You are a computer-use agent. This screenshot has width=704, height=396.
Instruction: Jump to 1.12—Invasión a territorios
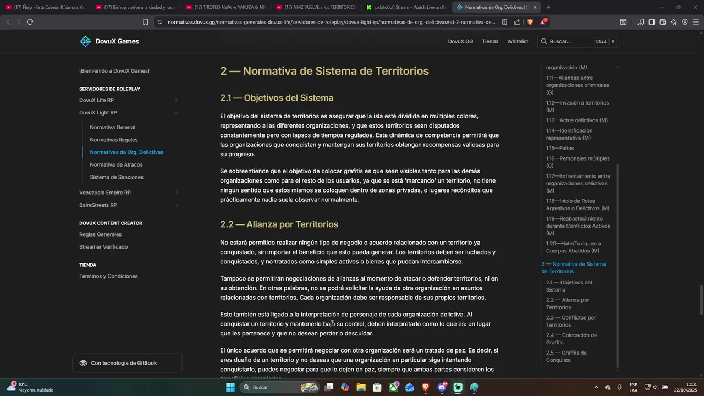point(577,106)
